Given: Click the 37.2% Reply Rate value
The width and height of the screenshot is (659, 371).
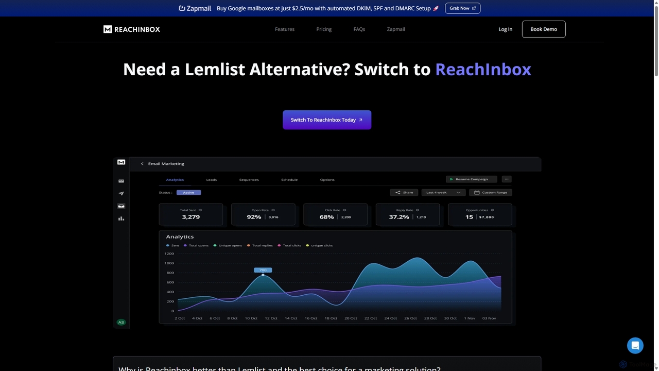Looking at the screenshot, I should [x=399, y=217].
